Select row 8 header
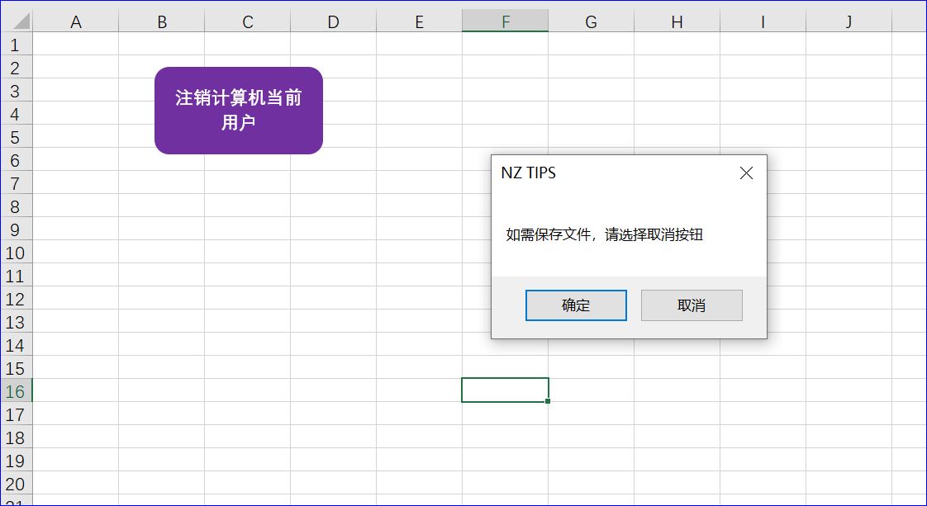This screenshot has height=506, width=927. tap(16, 206)
